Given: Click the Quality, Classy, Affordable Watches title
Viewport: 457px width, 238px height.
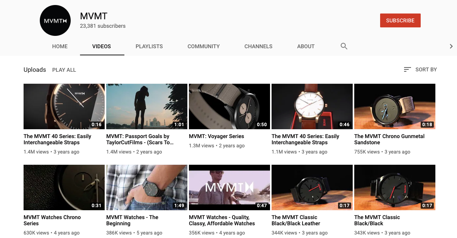Looking at the screenshot, I should (222, 220).
